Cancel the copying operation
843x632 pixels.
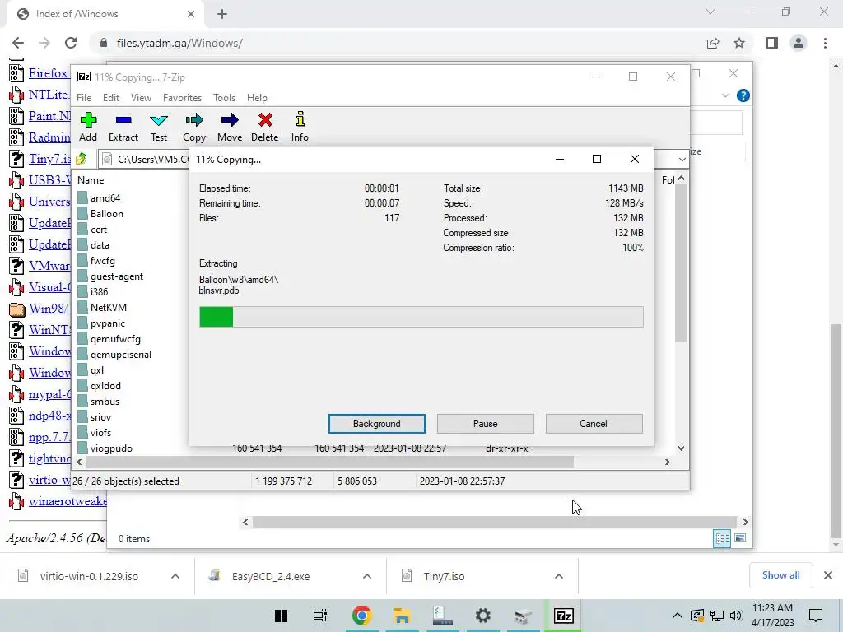pyautogui.click(x=594, y=424)
